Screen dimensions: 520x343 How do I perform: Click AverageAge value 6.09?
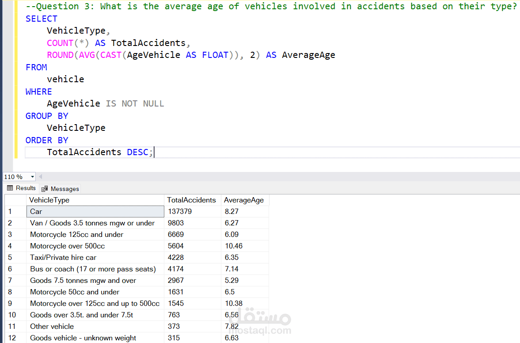(x=245, y=235)
